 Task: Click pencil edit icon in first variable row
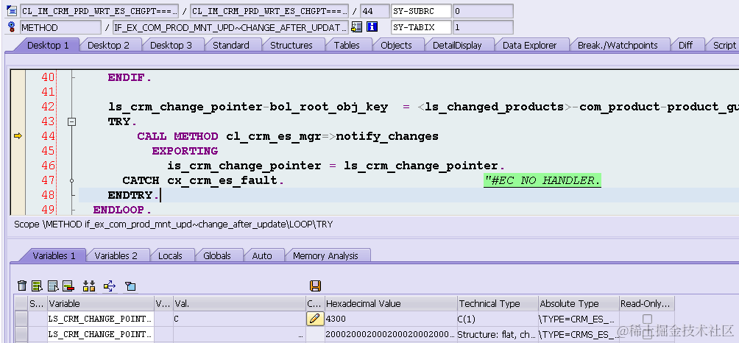pos(314,319)
